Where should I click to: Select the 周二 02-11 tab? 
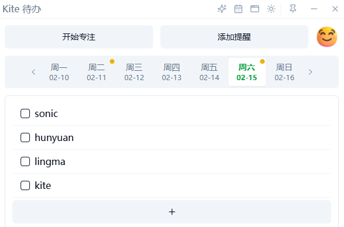click(x=96, y=72)
